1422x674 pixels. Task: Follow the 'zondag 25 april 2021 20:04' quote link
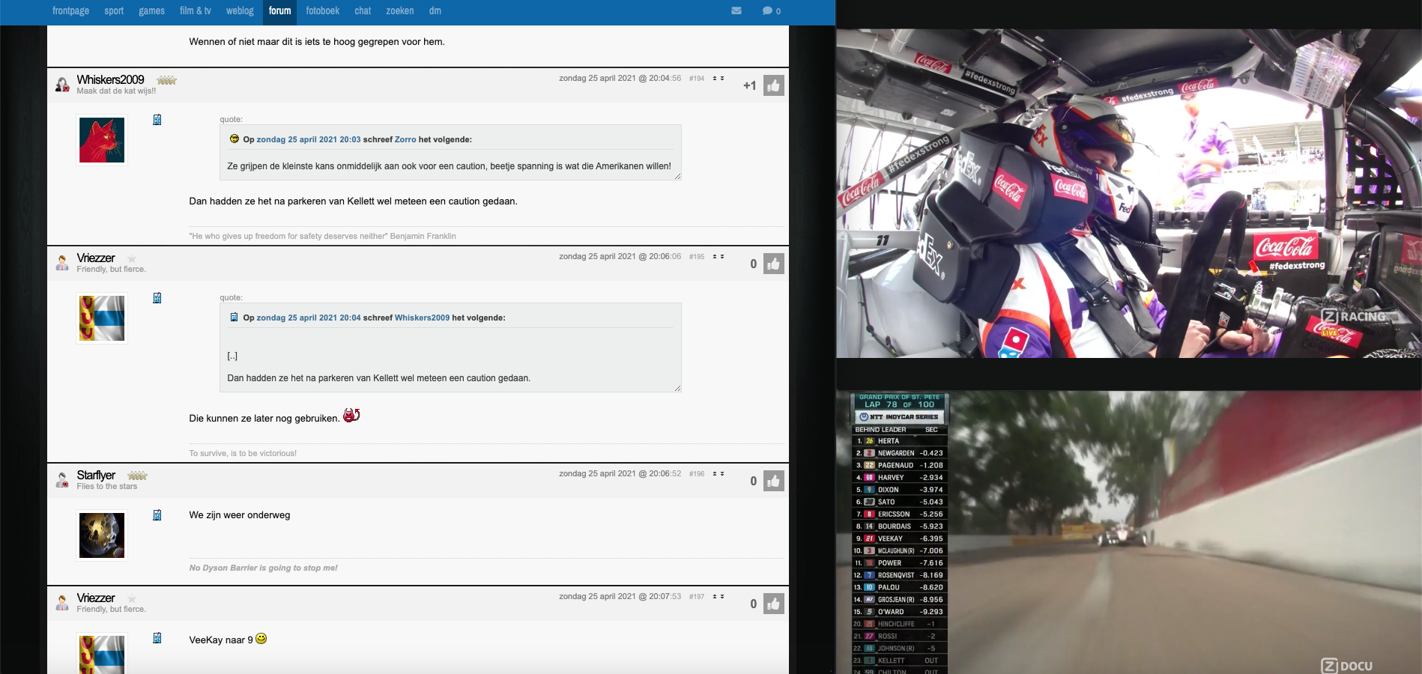pyautogui.click(x=309, y=318)
